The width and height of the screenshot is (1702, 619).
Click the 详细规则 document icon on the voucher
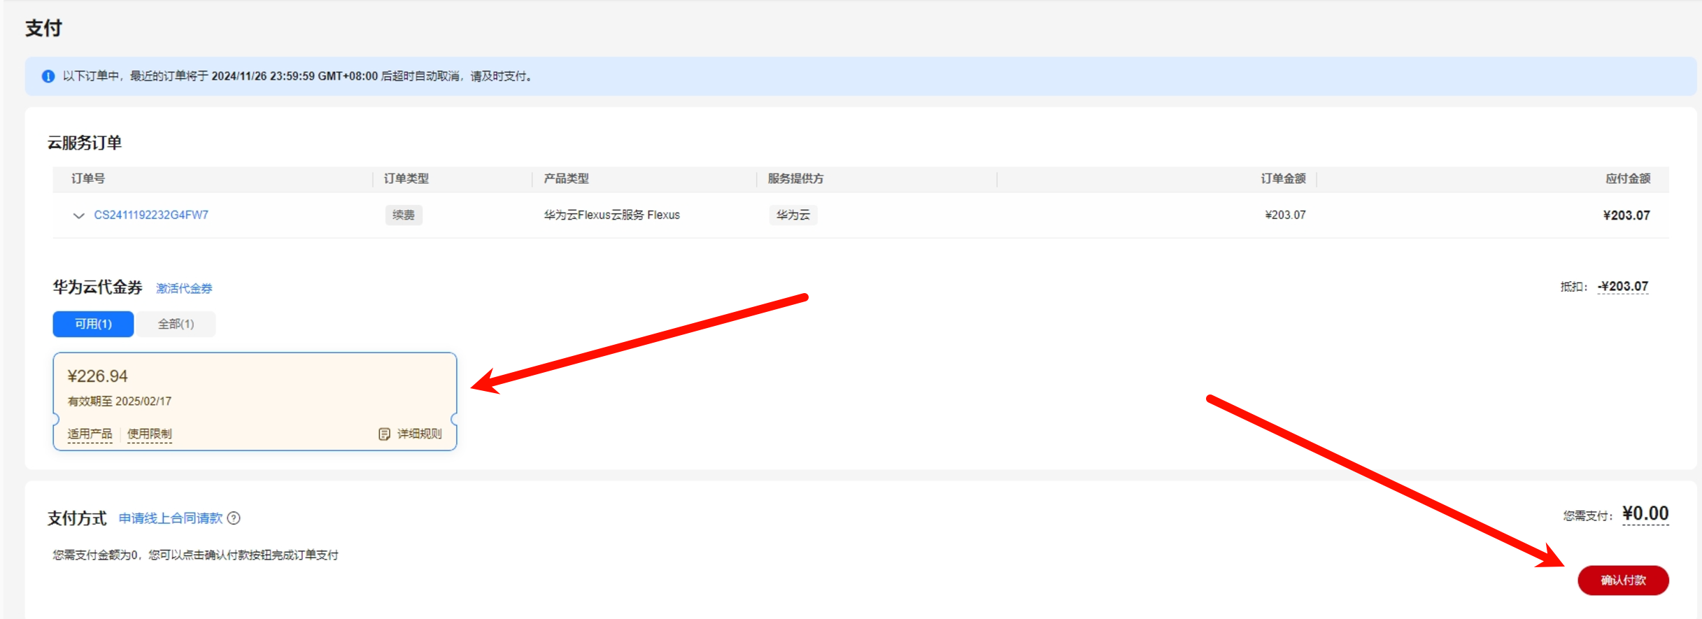(384, 434)
